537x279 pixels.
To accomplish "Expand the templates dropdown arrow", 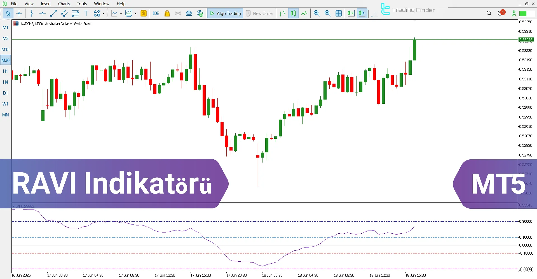I will 136,13.
